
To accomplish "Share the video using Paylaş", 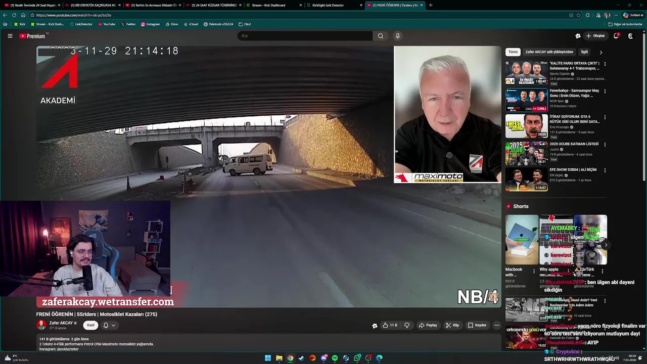I will pos(428,325).
